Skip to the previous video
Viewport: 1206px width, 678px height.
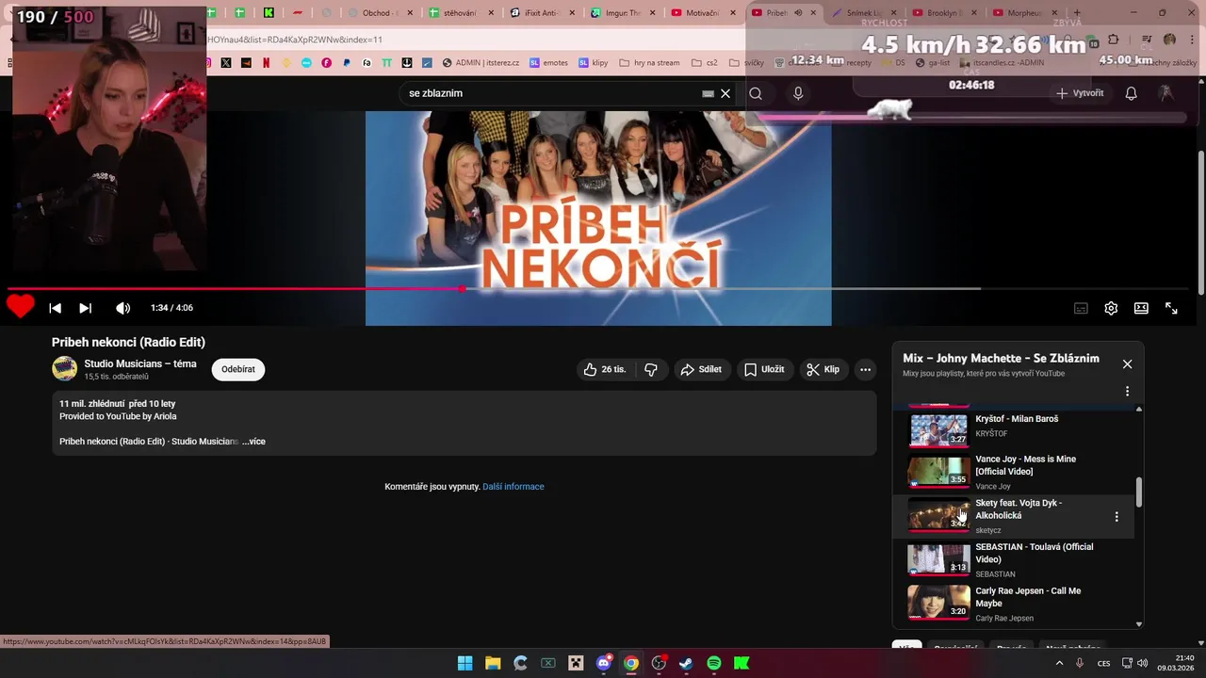(x=56, y=308)
